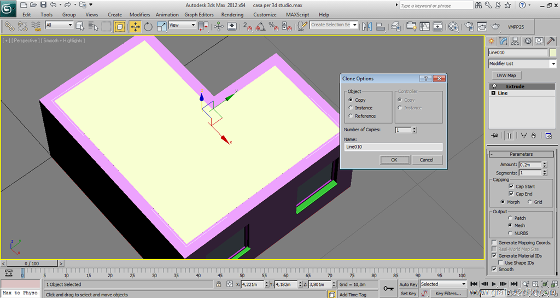Expand the Line entry in modifier stack
The image size is (560, 298).
(x=494, y=93)
